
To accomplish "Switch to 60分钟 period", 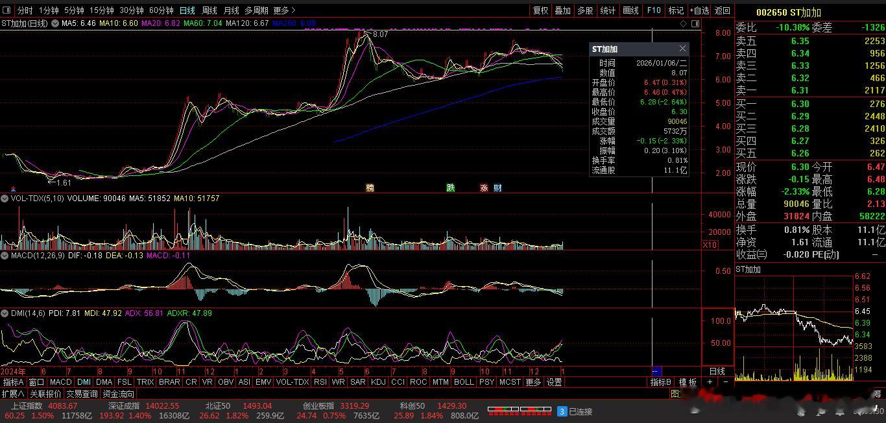I will pyautogui.click(x=162, y=10).
